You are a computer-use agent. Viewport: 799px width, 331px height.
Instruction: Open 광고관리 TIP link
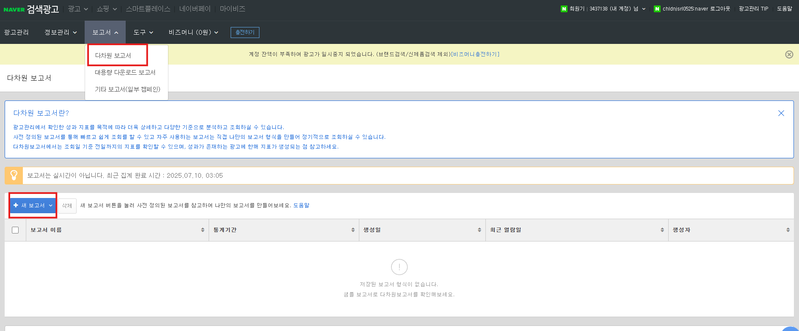coord(754,9)
